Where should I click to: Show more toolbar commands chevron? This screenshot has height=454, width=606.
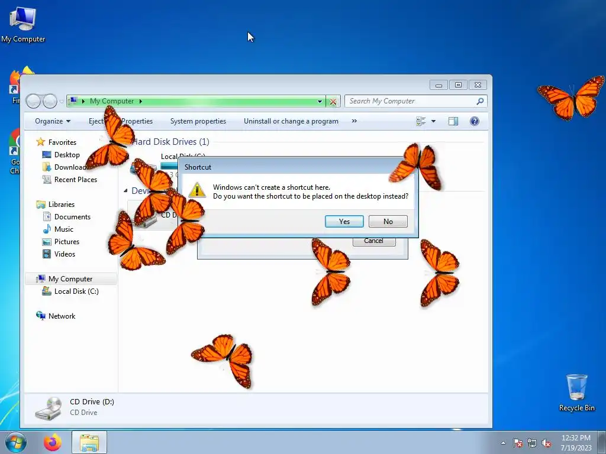(354, 121)
